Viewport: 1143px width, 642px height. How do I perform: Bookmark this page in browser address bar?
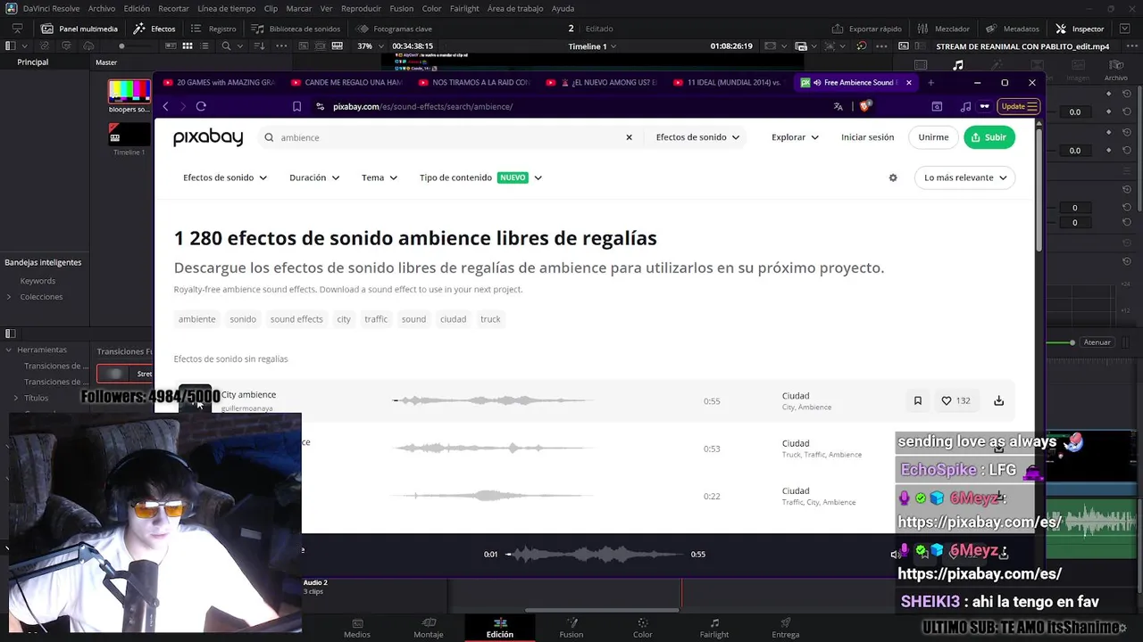click(296, 106)
